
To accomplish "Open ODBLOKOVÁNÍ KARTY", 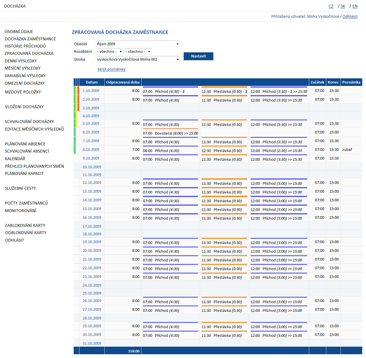I will (26, 233).
